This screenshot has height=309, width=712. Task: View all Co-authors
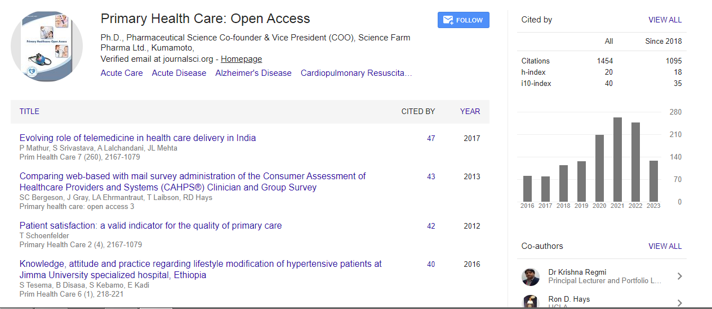665,246
